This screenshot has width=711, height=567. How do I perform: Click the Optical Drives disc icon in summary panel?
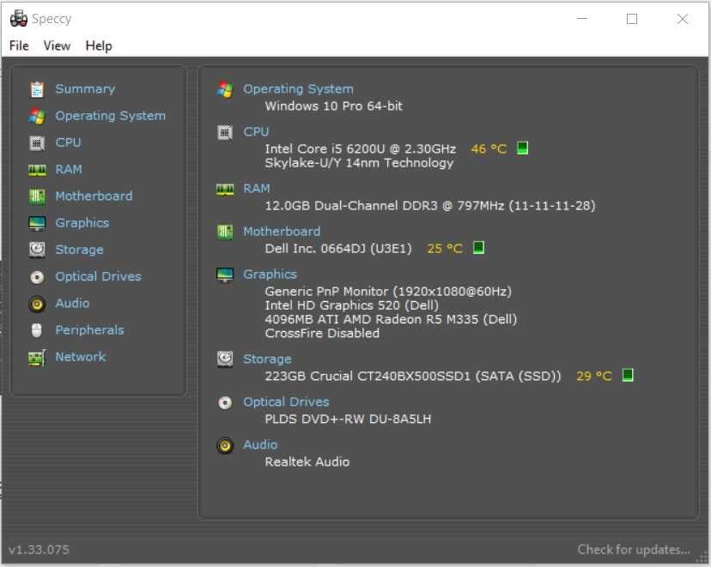click(225, 402)
